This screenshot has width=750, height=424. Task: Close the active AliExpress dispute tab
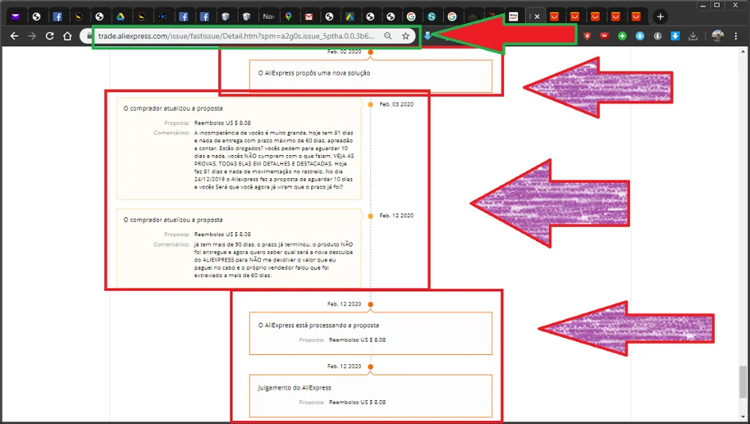537,16
